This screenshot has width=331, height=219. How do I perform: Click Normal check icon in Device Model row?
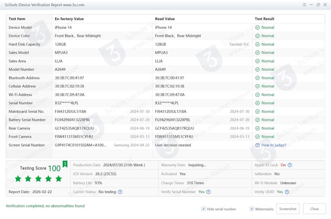[257, 27]
